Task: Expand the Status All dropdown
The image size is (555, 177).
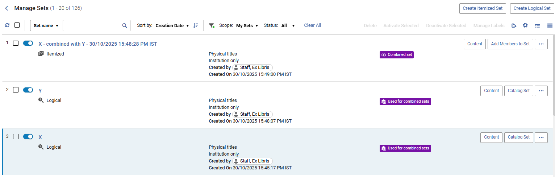Action: [288, 26]
